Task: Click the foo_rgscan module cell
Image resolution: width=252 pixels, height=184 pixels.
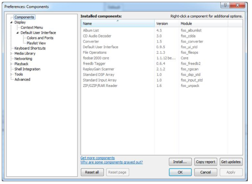Action: 190,69
